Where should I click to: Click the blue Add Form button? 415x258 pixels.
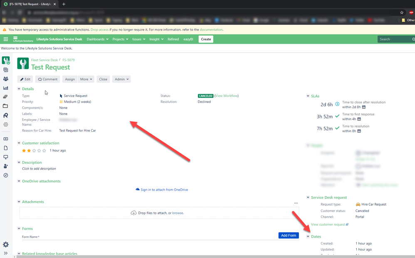(x=289, y=235)
